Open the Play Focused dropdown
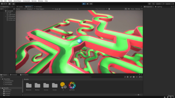 pyautogui.click(x=101, y=9)
